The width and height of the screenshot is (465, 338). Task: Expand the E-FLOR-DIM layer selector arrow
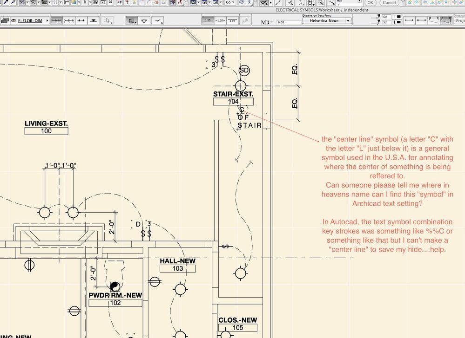(47, 20)
